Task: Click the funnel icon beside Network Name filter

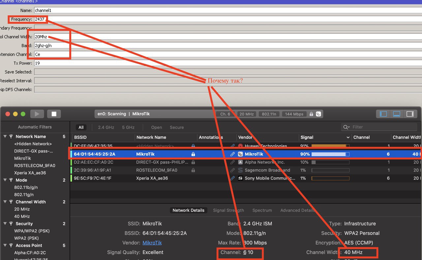Action: 11,136
